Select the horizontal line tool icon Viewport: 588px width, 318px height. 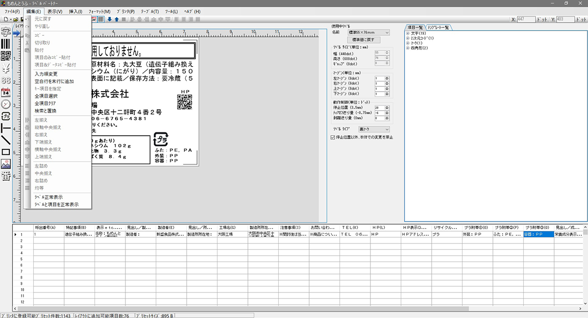[6, 128]
